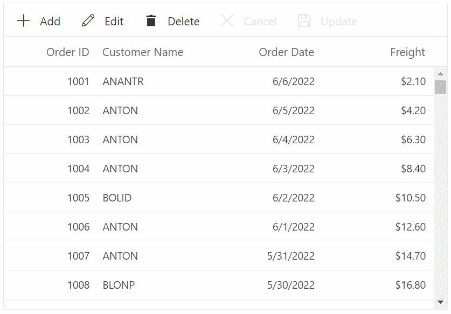Click the Delete trash icon

click(x=151, y=21)
